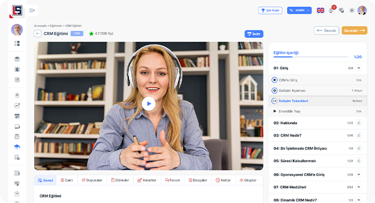
Task: Click the green rating star
Action: 91,34
